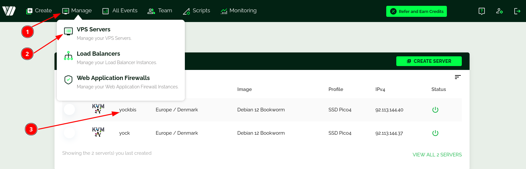Click the KVM icon for yockbis server
The image size is (526, 169).
[98, 109]
